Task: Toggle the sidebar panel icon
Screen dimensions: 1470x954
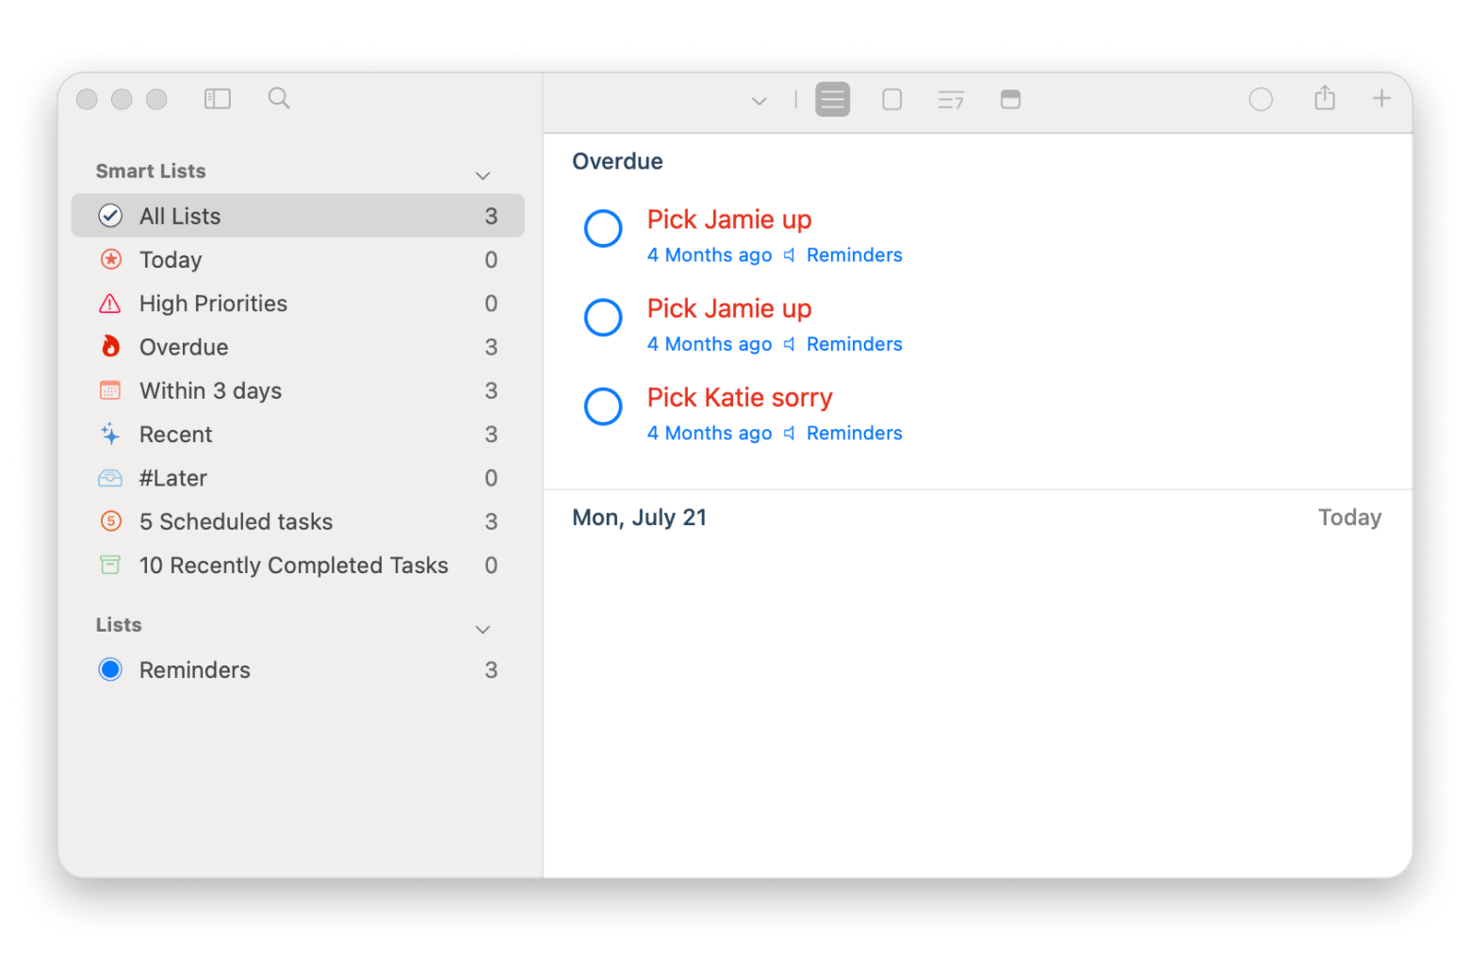Action: pyautogui.click(x=218, y=99)
